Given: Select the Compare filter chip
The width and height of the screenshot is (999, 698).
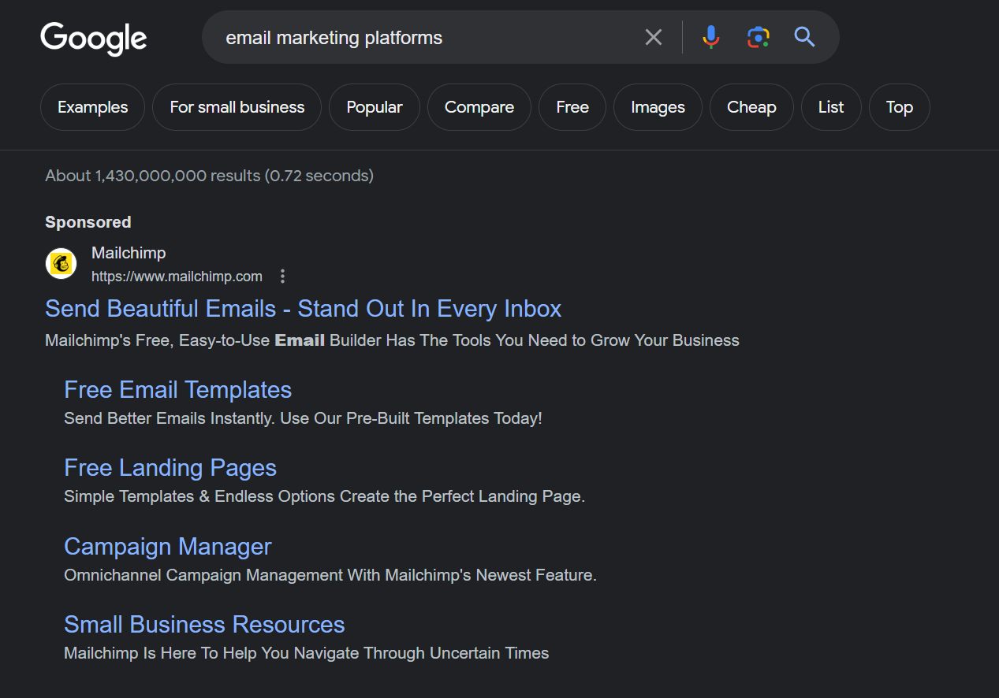Looking at the screenshot, I should click(x=479, y=107).
